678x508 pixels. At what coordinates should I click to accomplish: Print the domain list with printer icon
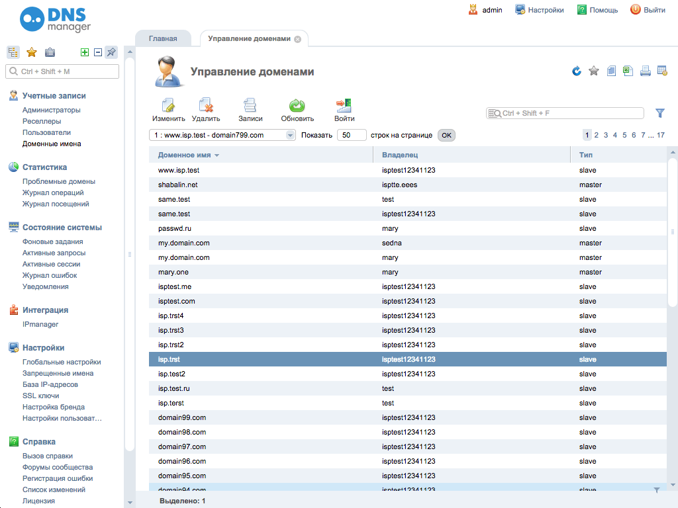(645, 71)
